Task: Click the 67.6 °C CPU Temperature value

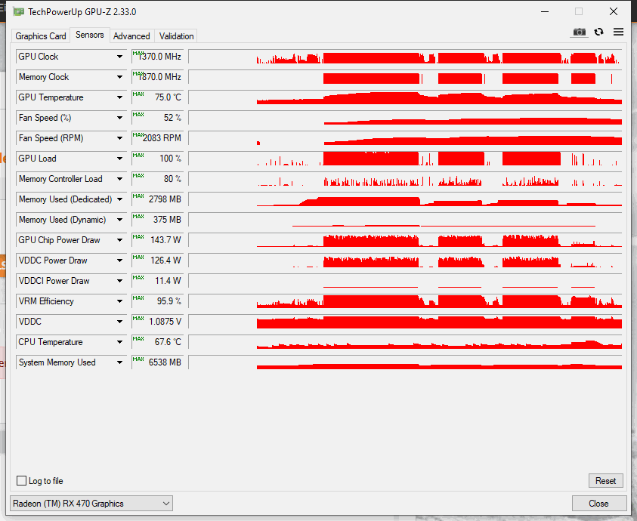Action: pyautogui.click(x=157, y=342)
